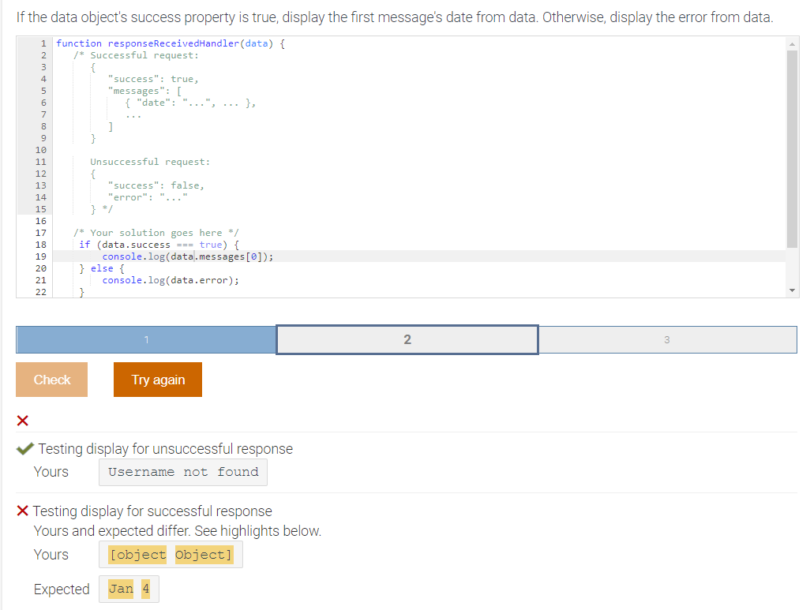810x610 pixels.
Task: Click 'Yours and expected differ' message
Action: tap(177, 531)
